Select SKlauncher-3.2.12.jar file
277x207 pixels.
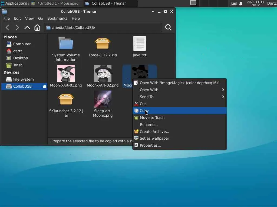(66, 105)
